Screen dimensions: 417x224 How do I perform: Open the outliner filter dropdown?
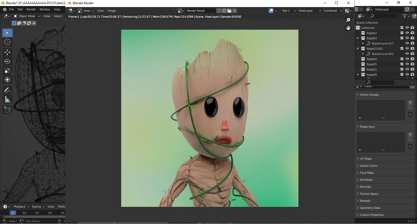[x=406, y=16]
